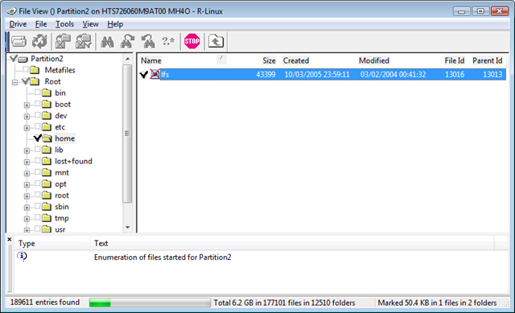Image resolution: width=515 pixels, height=313 pixels.
Task: Check the etc folder checkbox
Action: (38, 126)
